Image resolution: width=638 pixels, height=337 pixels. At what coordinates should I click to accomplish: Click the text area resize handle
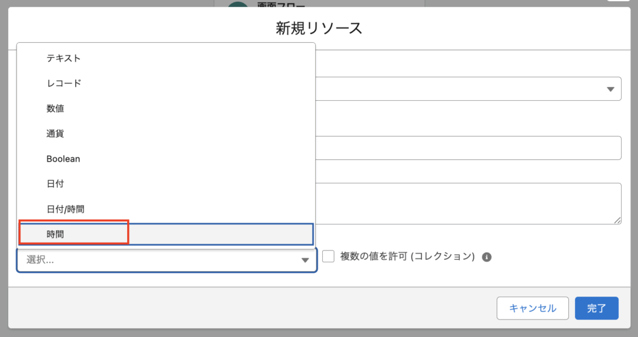click(x=617, y=219)
